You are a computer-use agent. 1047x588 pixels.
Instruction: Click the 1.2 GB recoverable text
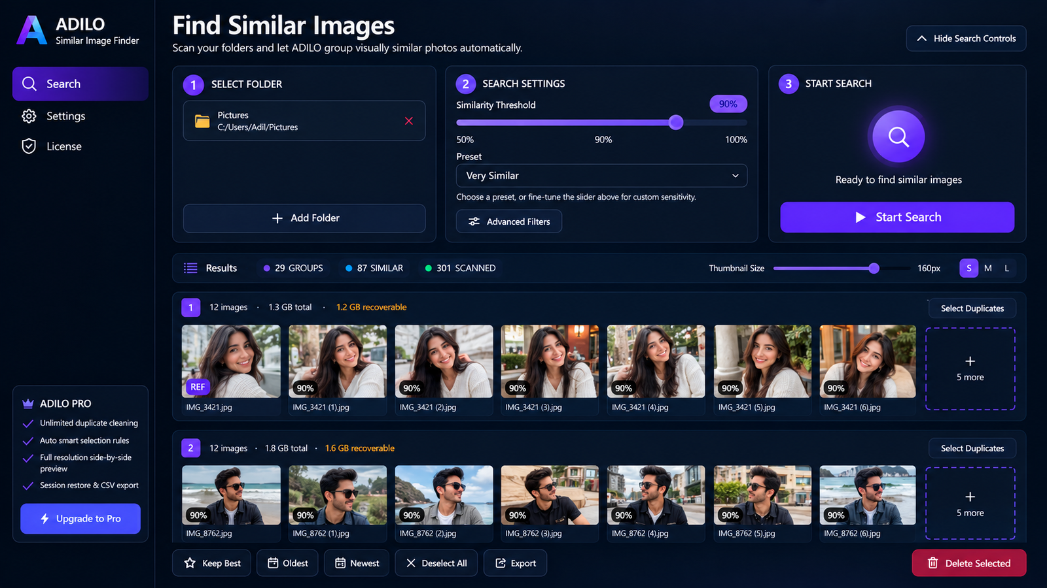tap(371, 307)
